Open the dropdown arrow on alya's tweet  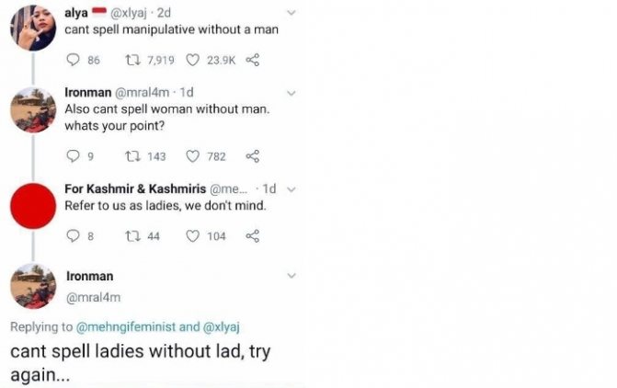[291, 13]
